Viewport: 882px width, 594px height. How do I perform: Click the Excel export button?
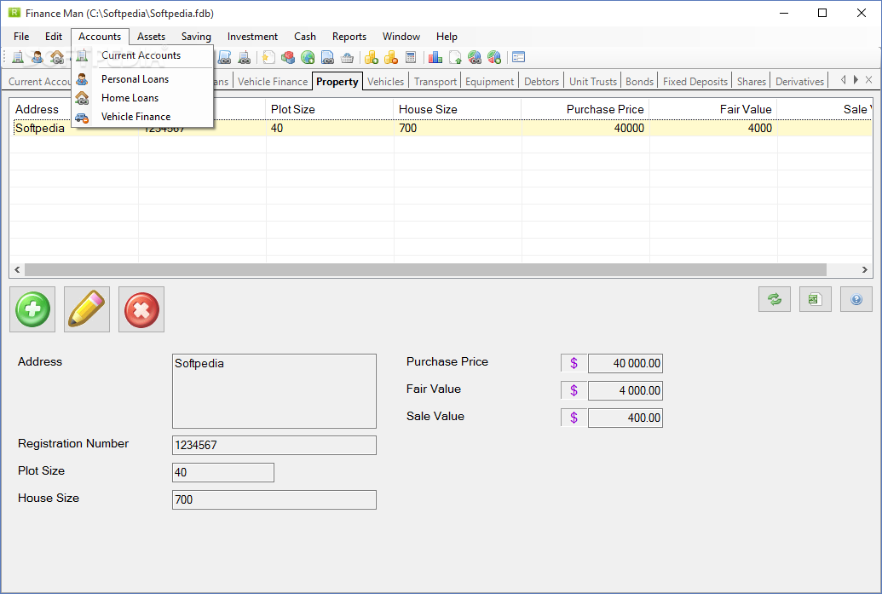[815, 299]
